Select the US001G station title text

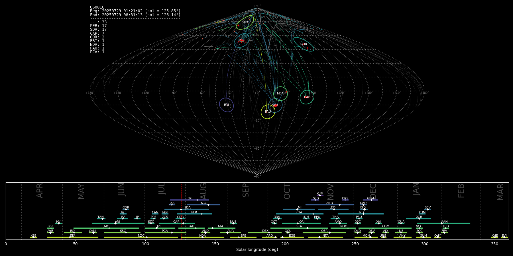click(x=97, y=7)
